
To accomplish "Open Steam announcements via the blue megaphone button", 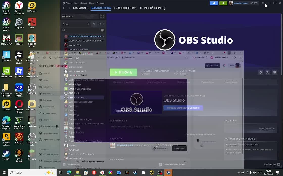I will coord(214,3).
